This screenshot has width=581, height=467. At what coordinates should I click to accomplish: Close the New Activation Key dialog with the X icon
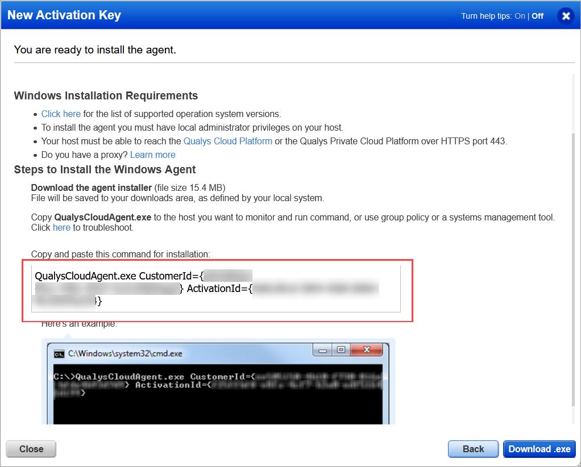566,16
